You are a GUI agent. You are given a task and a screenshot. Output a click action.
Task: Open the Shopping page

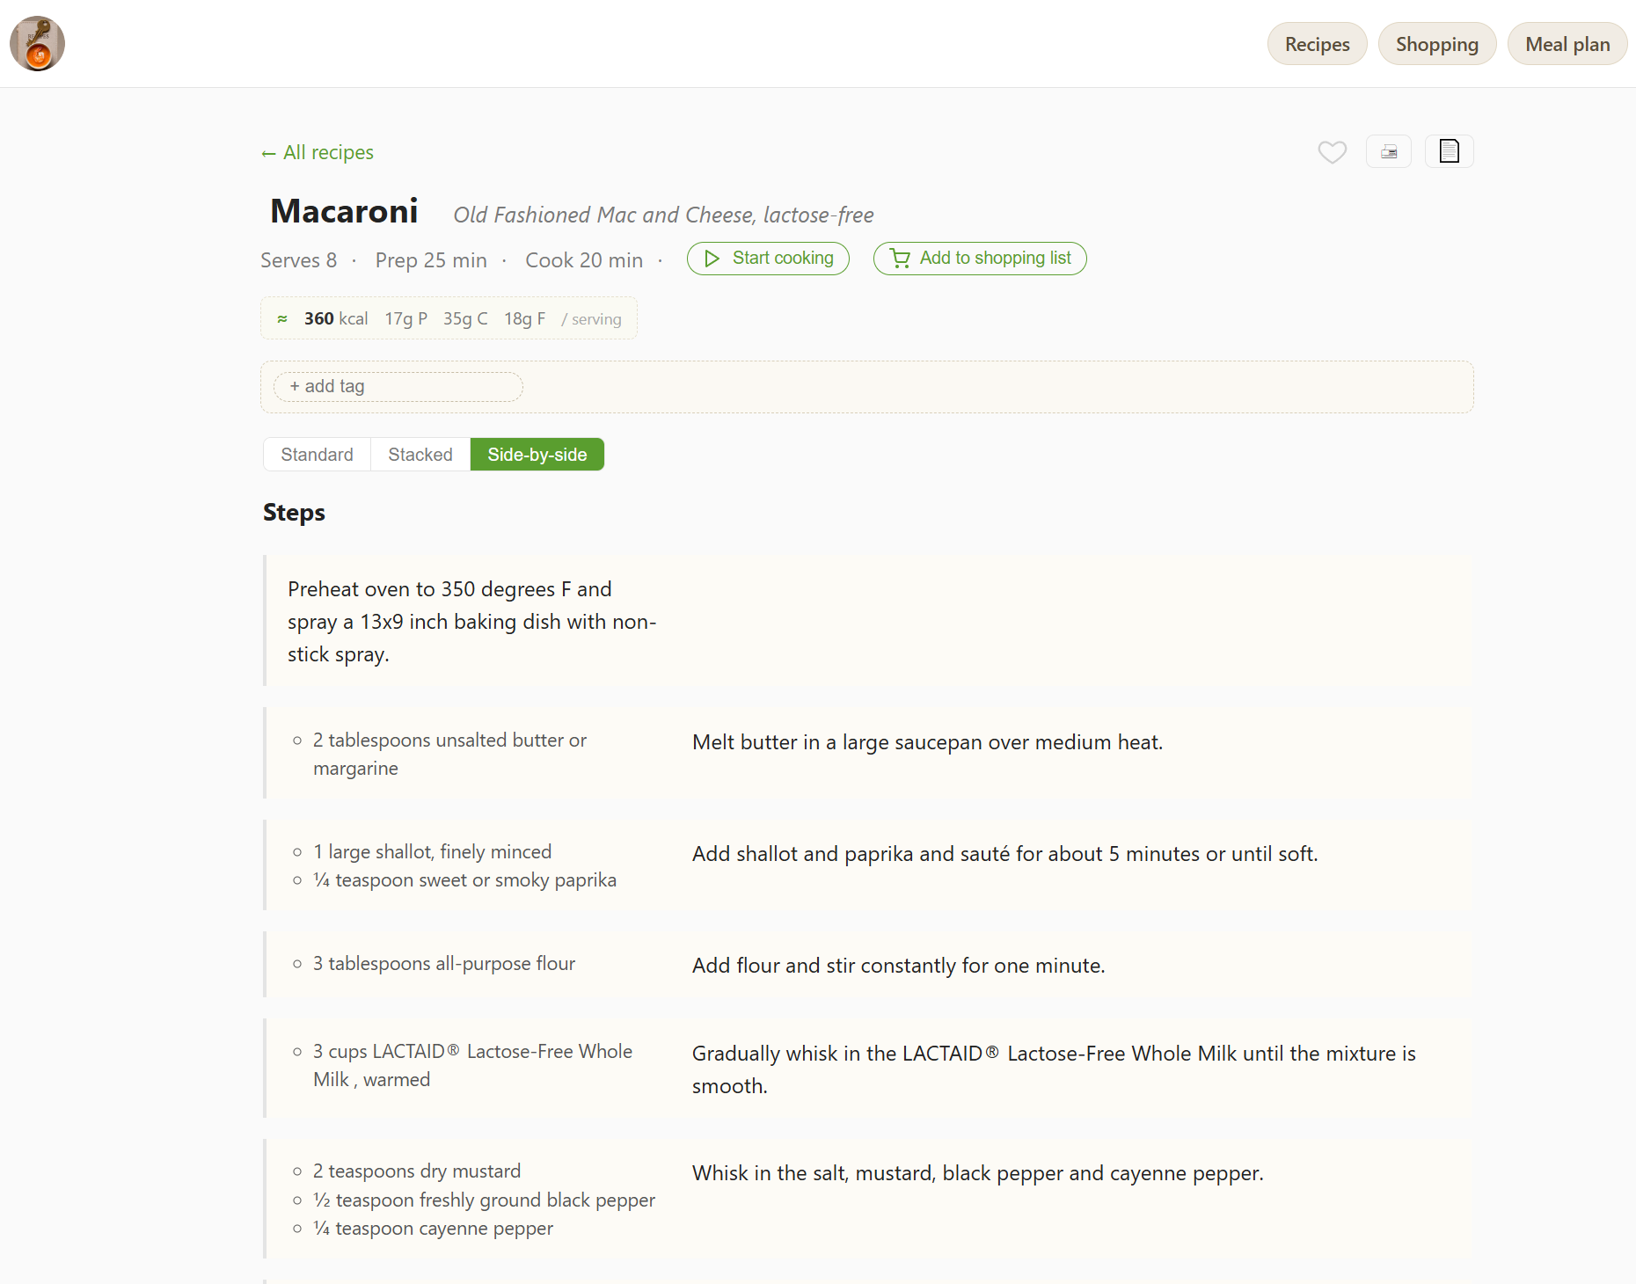(1436, 44)
